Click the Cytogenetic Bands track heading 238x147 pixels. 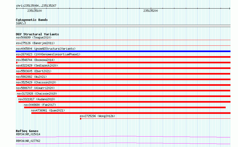pyautogui.click(x=32, y=20)
